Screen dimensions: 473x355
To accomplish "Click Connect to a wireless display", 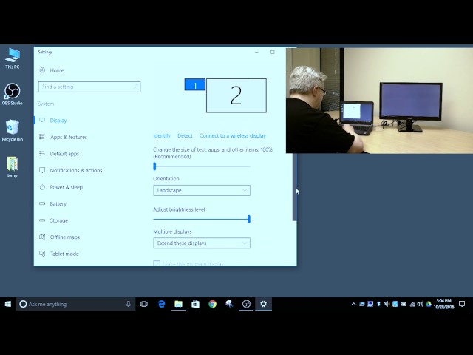I will [233, 136].
